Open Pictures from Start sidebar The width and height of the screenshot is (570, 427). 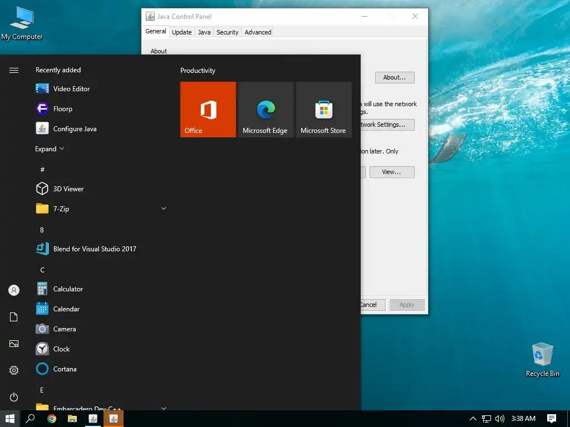[x=14, y=344]
